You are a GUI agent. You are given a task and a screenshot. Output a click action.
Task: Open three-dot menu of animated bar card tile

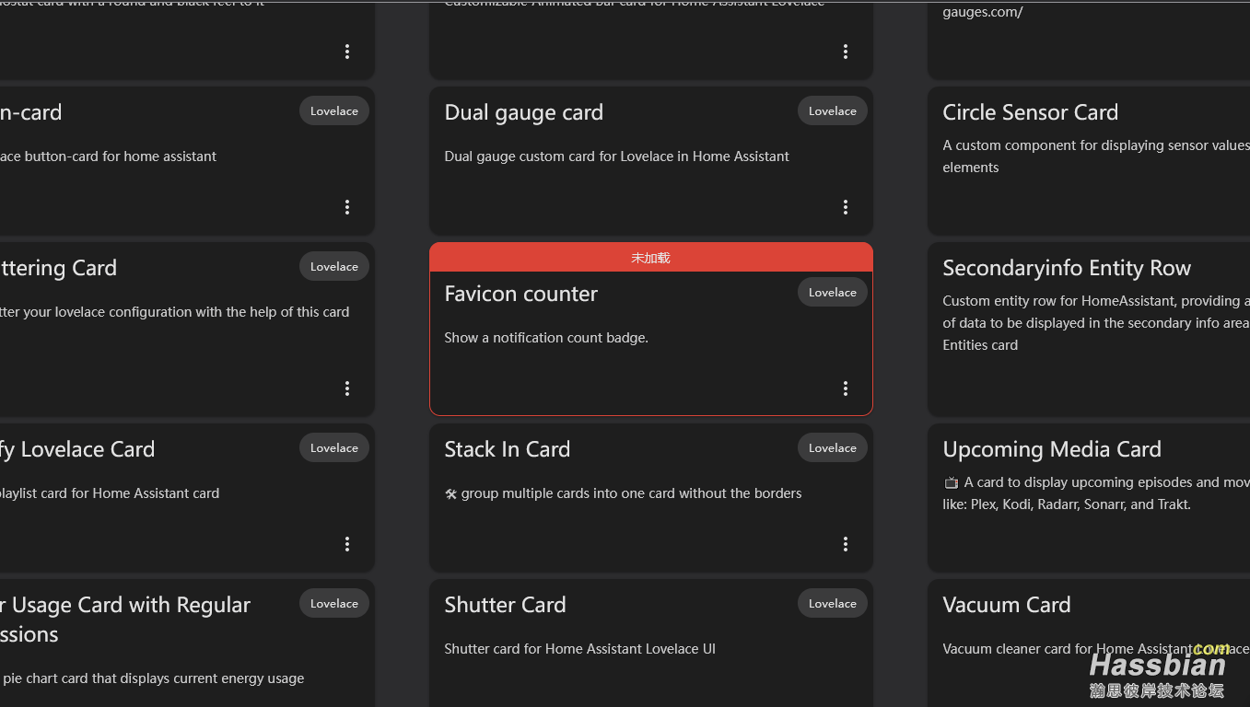(845, 52)
